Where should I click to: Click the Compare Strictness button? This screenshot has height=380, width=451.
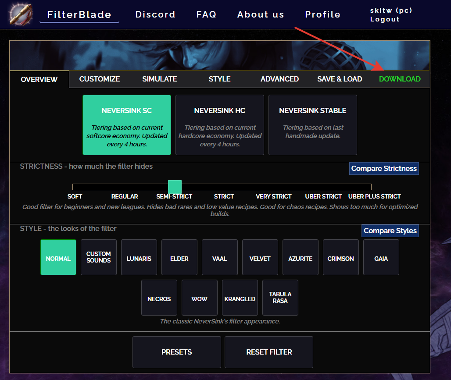[x=384, y=168]
